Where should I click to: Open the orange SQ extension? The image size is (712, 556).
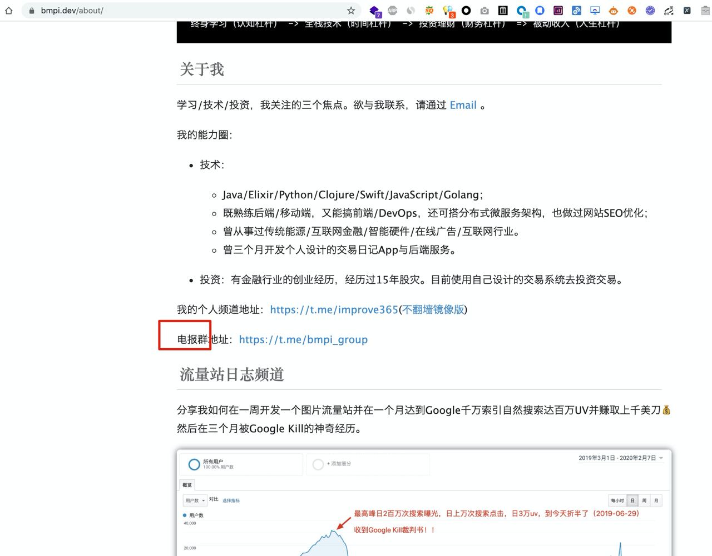coord(429,11)
